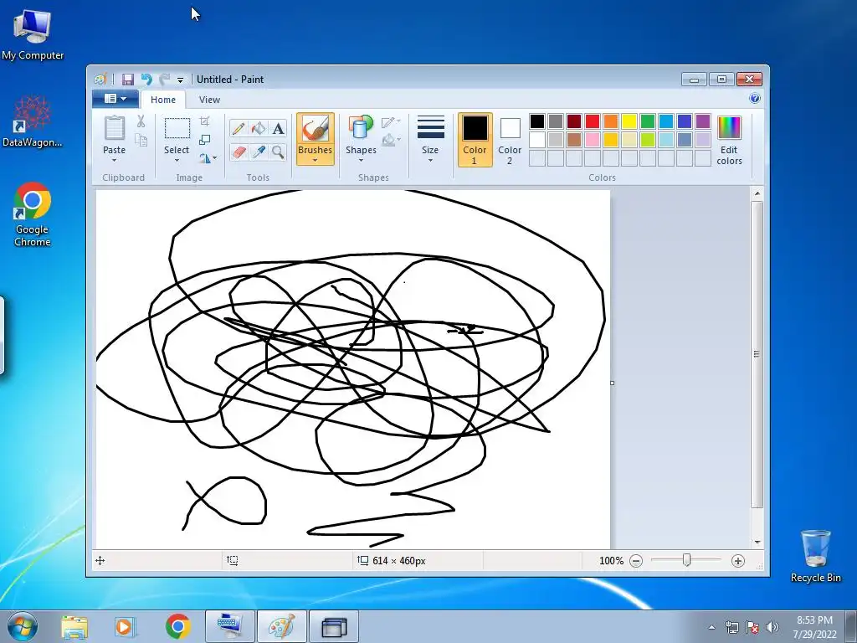Open Recycle Bin desktop icon
This screenshot has height=643, width=857.
815,556
